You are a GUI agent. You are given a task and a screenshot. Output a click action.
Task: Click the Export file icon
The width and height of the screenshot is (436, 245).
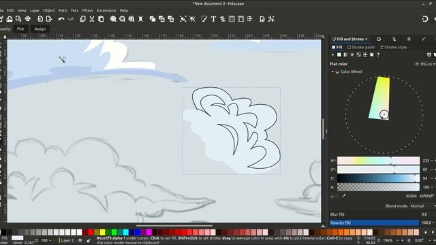point(49,19)
